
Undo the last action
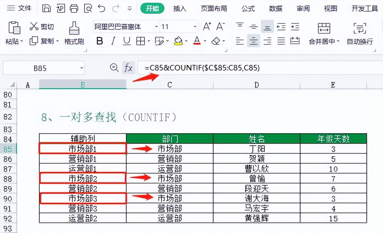pyautogui.click(x=102, y=9)
